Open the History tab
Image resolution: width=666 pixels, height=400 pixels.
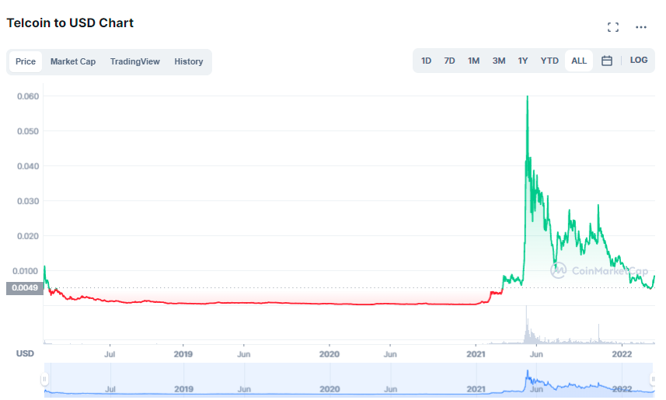coord(189,61)
